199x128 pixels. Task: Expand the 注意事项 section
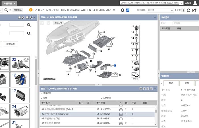[x=101, y=98]
